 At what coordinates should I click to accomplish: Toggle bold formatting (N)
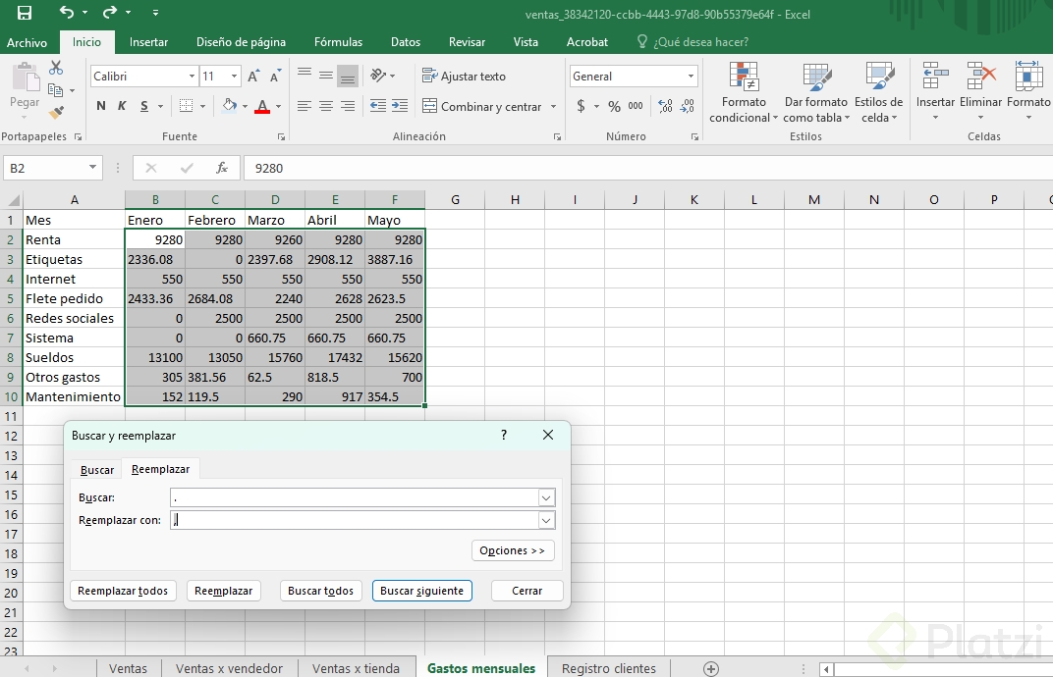point(101,106)
